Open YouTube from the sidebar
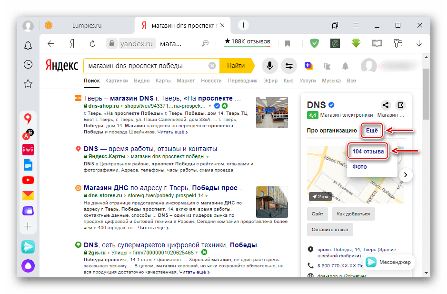Image resolution: width=447 pixels, height=294 pixels. tap(28, 180)
